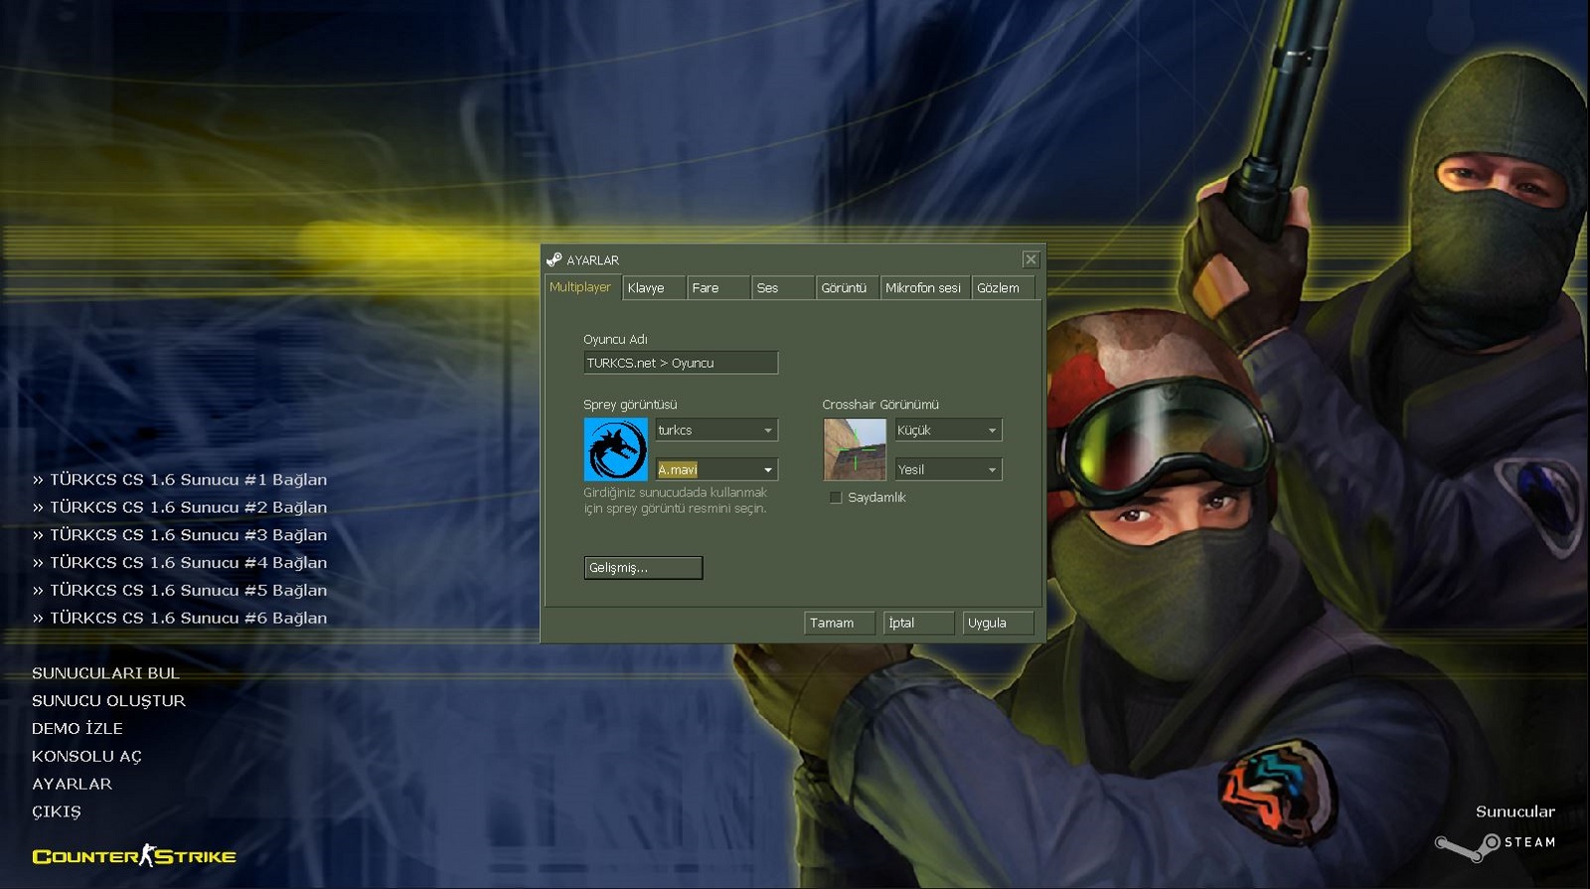Click the crosshair preview image
This screenshot has width=1590, height=889.
855,449
